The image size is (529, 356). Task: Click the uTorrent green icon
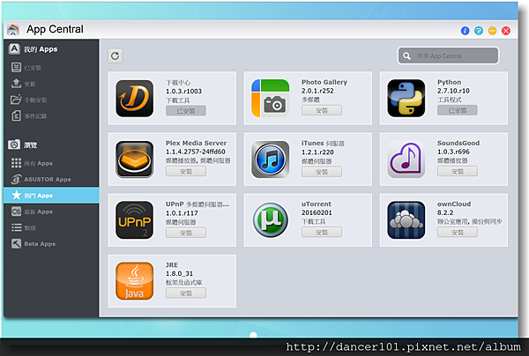click(271, 220)
